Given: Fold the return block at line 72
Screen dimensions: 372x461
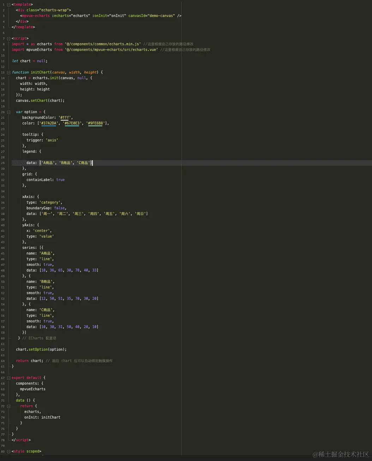Looking at the screenshot, I should 9,406.
